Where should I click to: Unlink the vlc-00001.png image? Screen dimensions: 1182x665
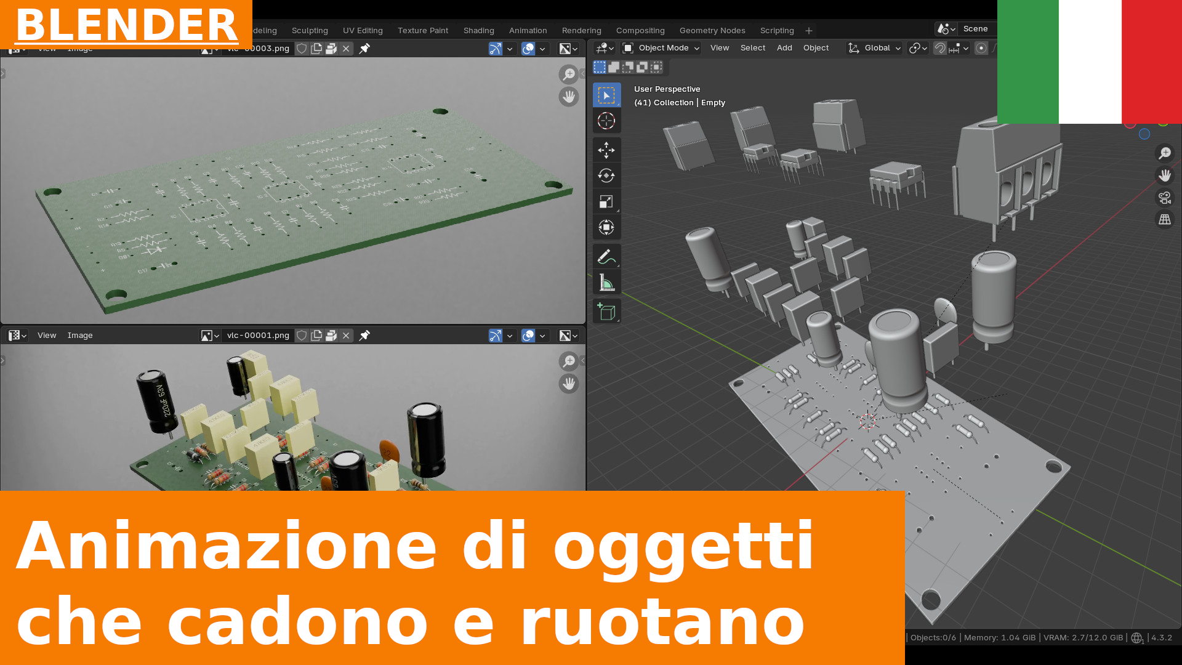pyautogui.click(x=346, y=336)
